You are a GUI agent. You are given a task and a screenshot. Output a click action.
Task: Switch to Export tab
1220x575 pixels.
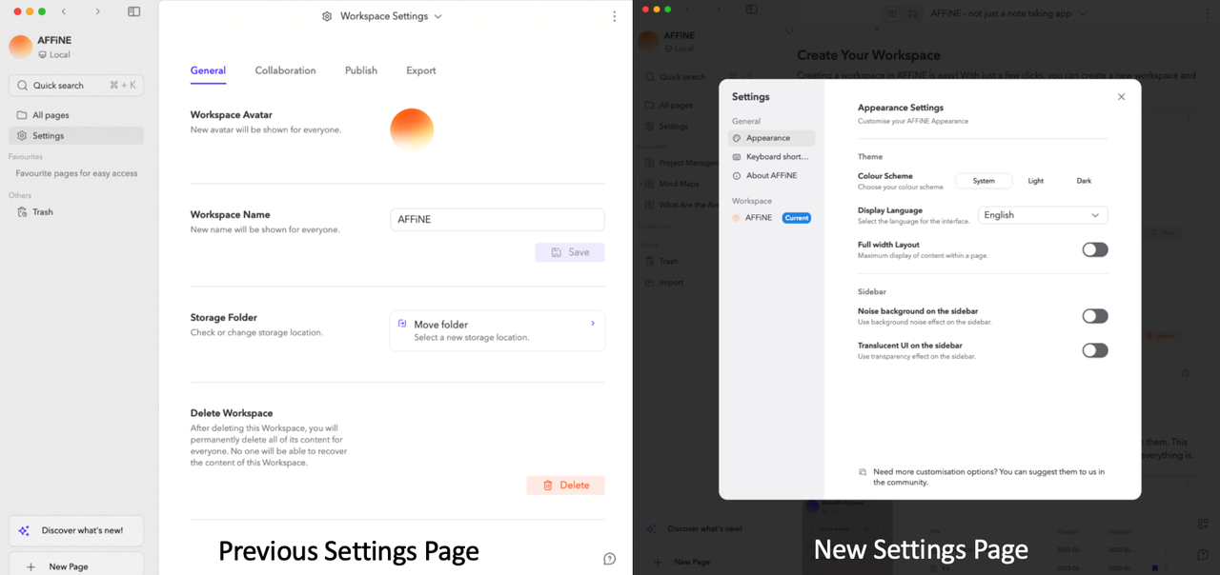[x=420, y=70]
